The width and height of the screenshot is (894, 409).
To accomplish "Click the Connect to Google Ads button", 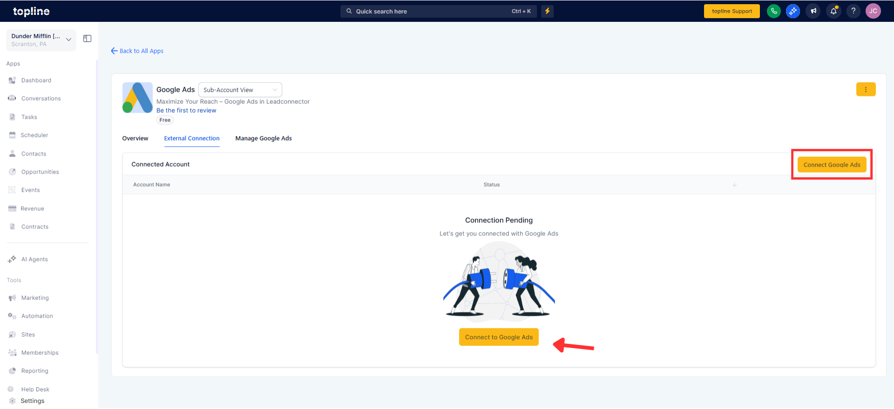I will point(499,337).
